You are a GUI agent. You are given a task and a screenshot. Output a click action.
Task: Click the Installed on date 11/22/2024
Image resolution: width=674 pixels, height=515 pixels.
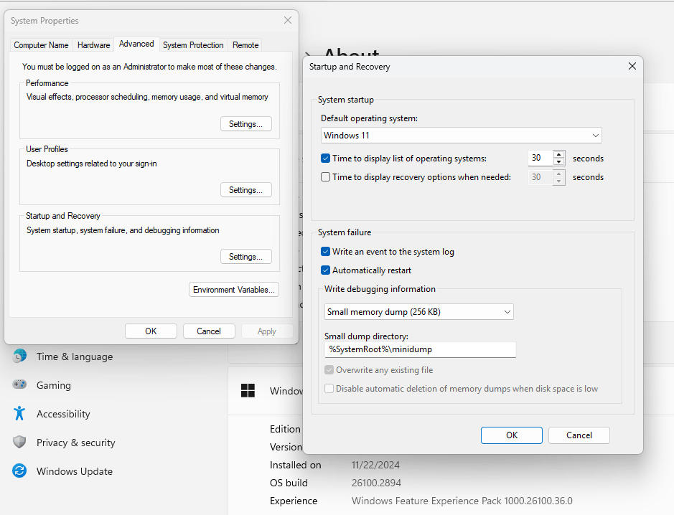coord(375,465)
